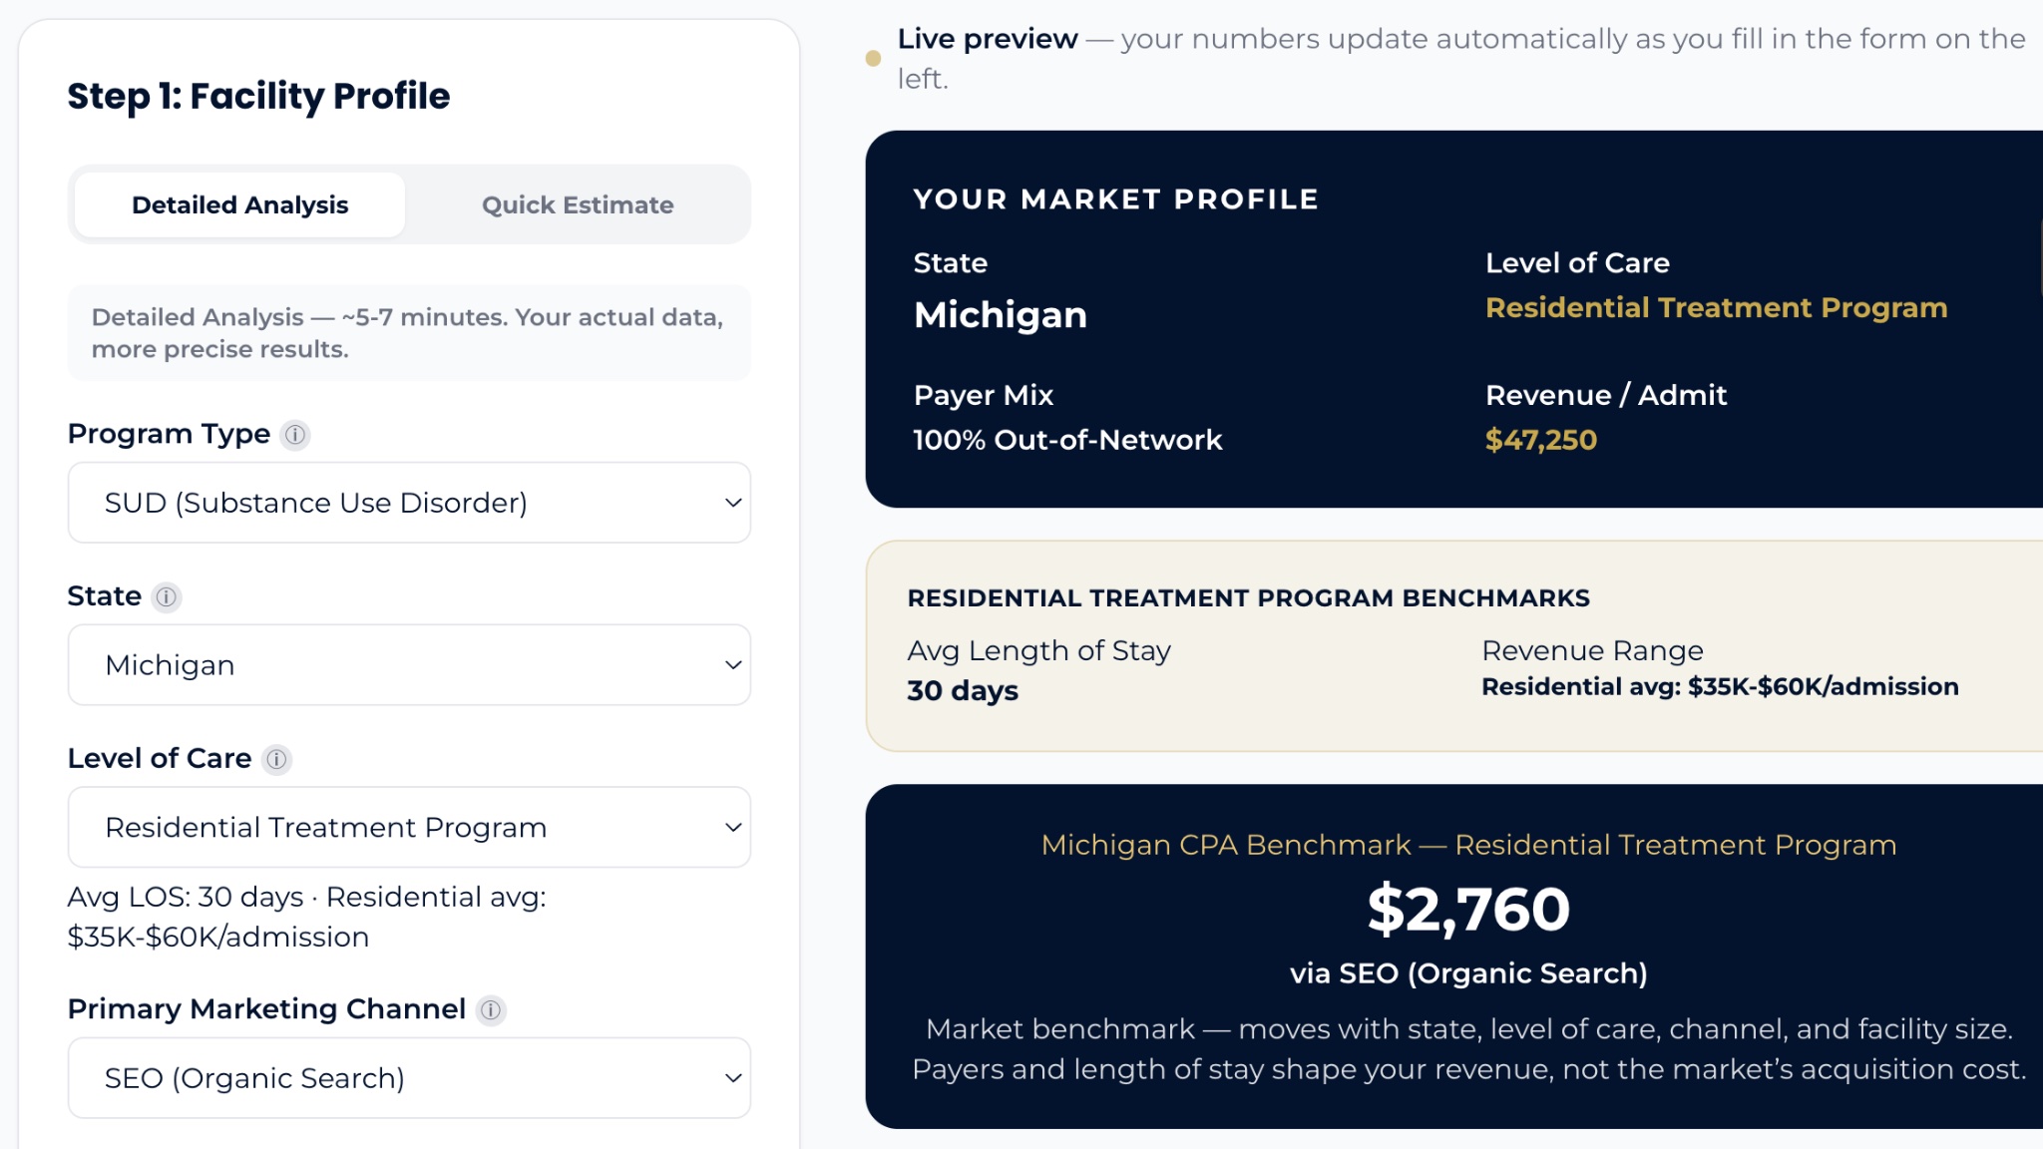Viewport: 2043px width, 1149px height.
Task: Select the Detailed Analysis ~5-7 minutes description
Action: [408, 333]
